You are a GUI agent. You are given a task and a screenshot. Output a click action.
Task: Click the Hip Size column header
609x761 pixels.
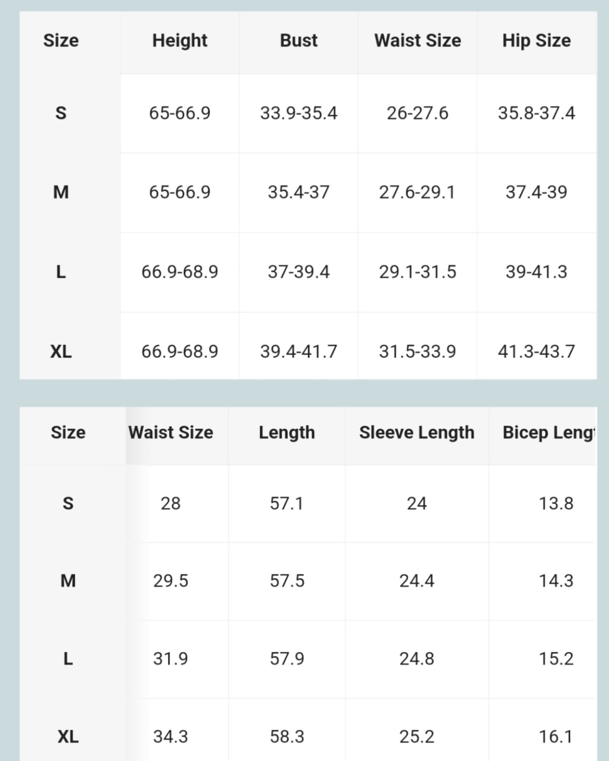click(x=536, y=41)
